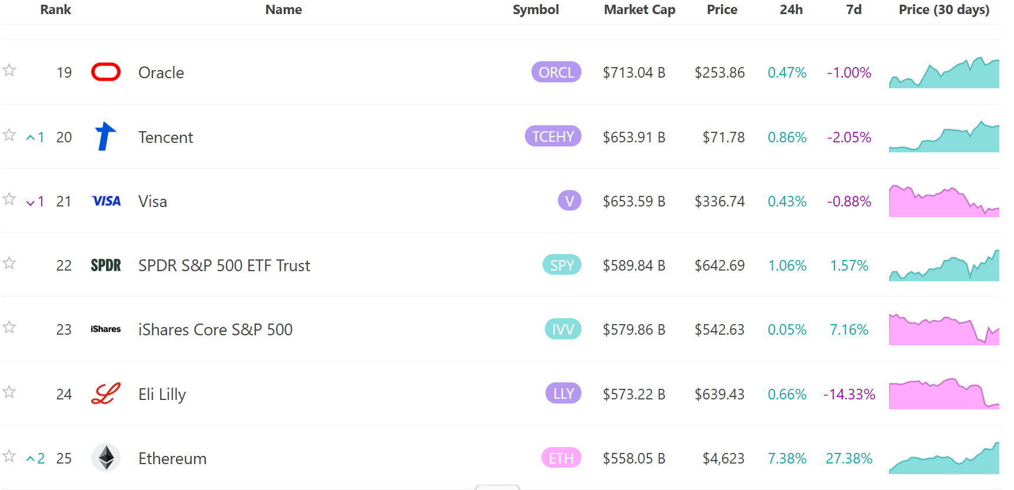Click the iShares logo icon
Viewport: 1014px width, 490px height.
tap(106, 329)
